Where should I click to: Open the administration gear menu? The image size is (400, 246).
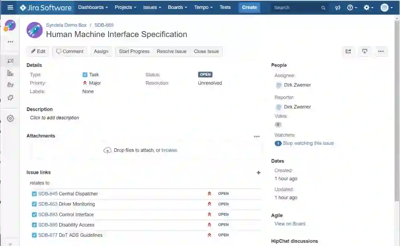click(369, 8)
